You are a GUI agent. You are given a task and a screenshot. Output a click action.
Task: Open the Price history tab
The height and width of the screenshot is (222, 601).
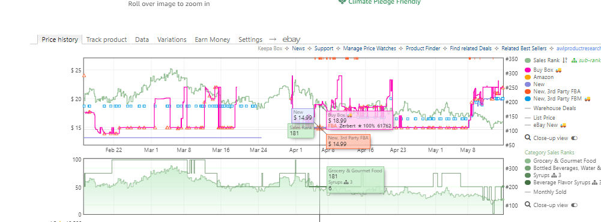pos(60,39)
